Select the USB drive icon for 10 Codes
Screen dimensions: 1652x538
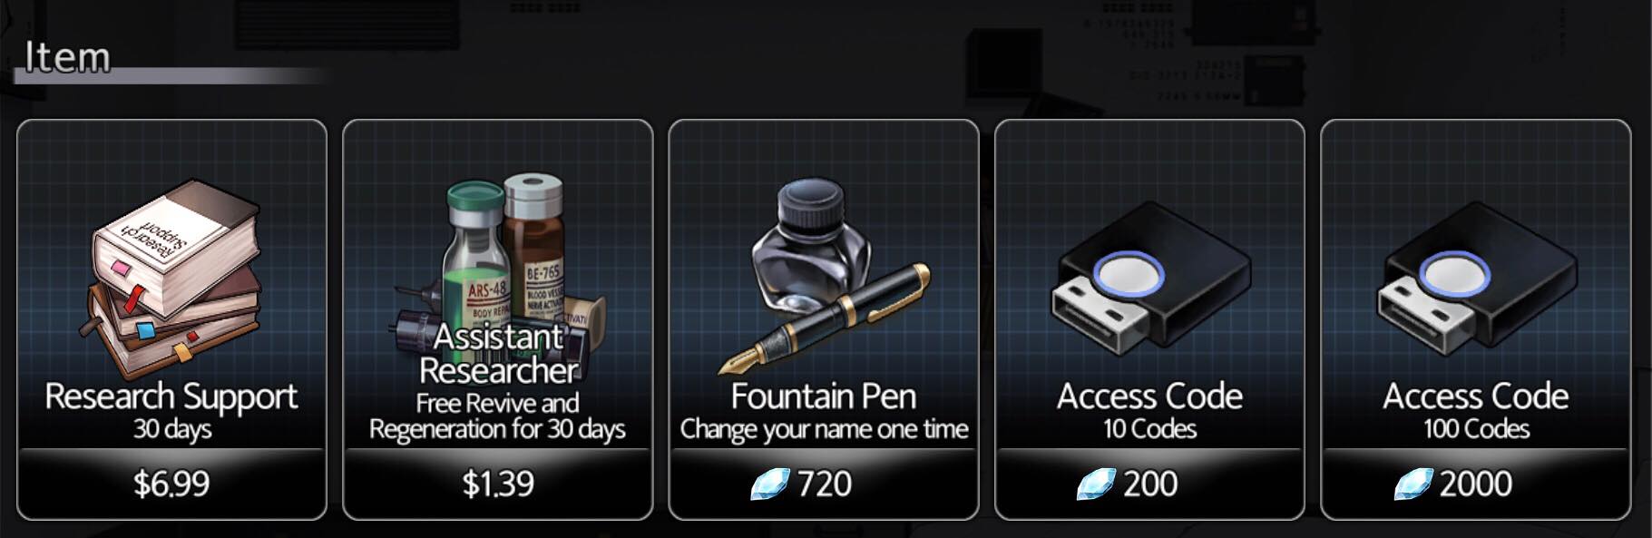pyautogui.click(x=1150, y=278)
